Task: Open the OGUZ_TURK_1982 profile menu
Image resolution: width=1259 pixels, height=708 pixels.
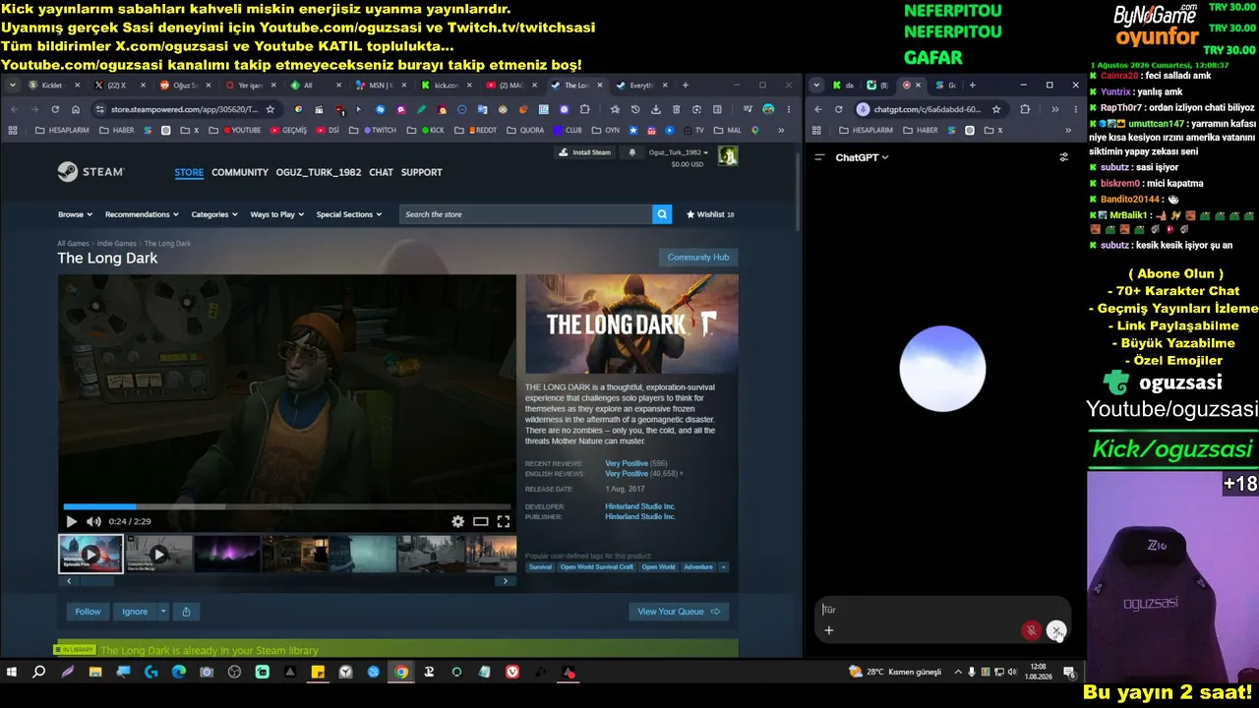Action: pos(319,172)
